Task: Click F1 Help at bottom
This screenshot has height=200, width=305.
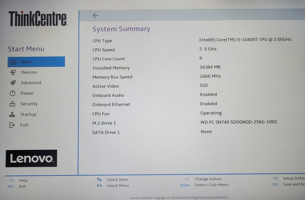Action: tap(19, 180)
